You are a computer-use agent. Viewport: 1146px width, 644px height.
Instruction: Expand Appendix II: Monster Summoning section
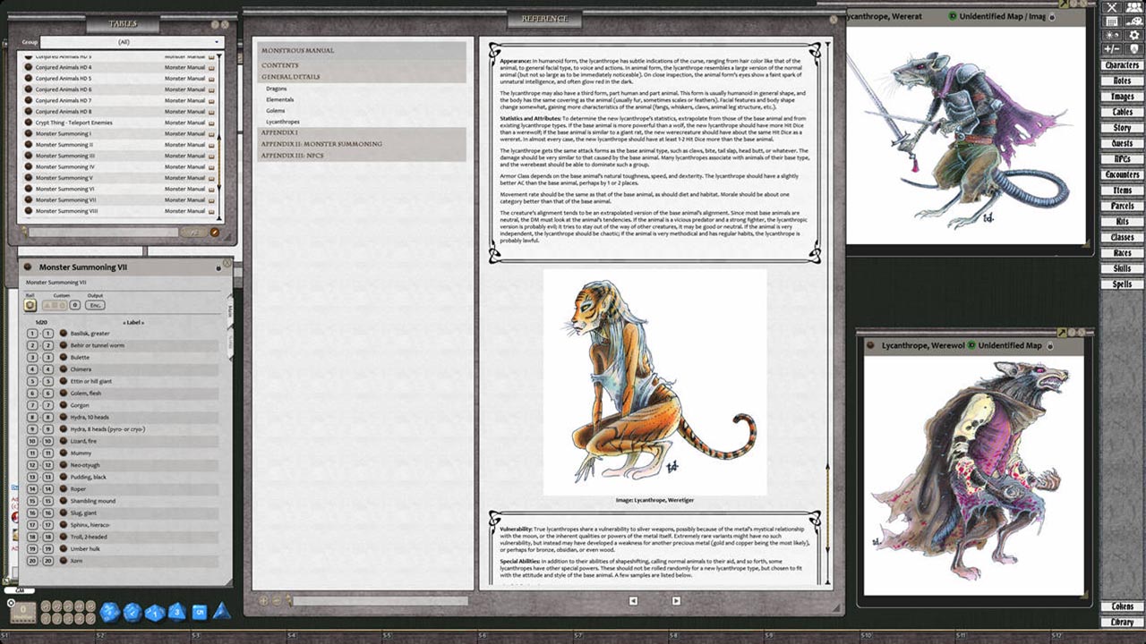point(321,144)
